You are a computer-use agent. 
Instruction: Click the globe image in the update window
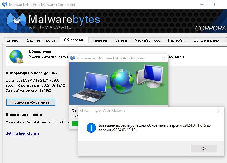click(x=121, y=81)
